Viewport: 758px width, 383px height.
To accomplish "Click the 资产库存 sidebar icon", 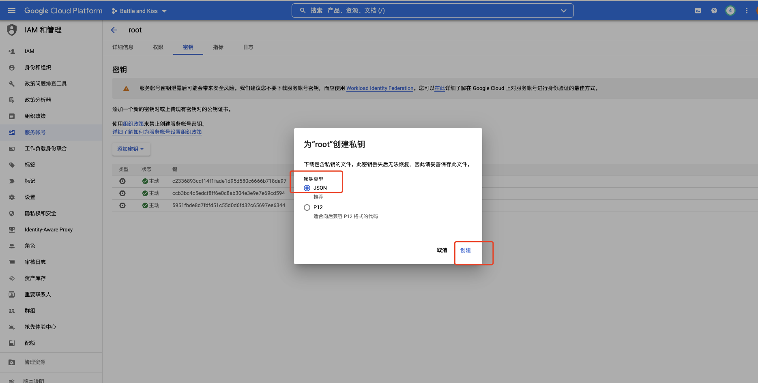I will click(x=12, y=278).
